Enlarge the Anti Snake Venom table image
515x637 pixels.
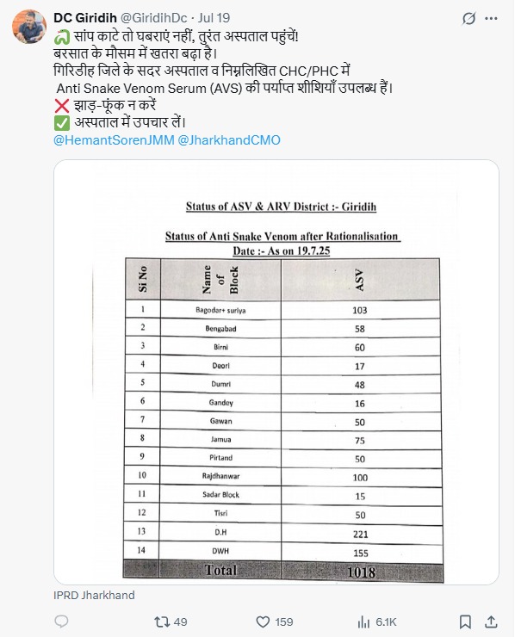point(276,372)
